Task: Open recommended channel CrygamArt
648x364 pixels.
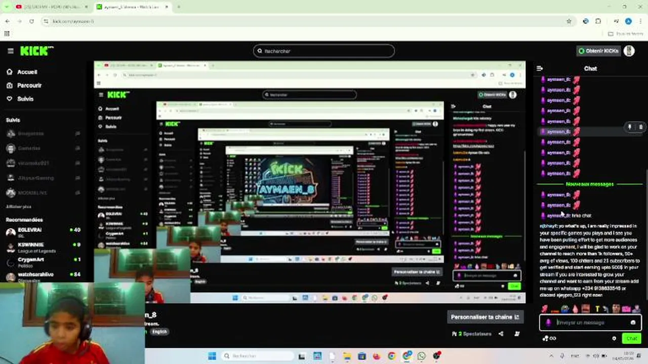Action: [43, 262]
